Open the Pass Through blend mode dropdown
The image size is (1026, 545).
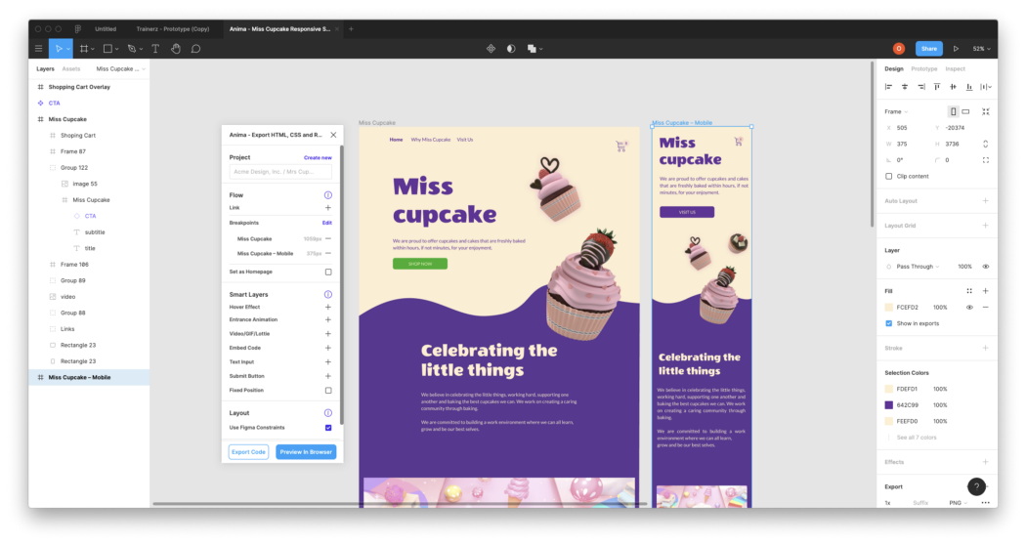click(918, 267)
